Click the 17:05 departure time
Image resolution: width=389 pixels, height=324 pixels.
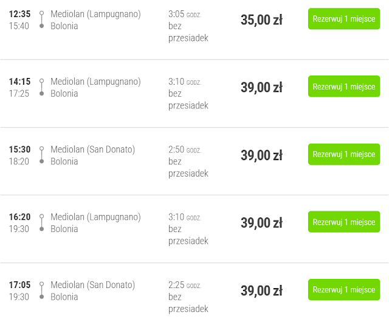click(19, 284)
